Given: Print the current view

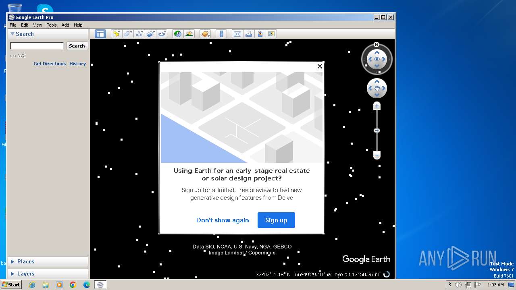Looking at the screenshot, I should click(x=249, y=34).
